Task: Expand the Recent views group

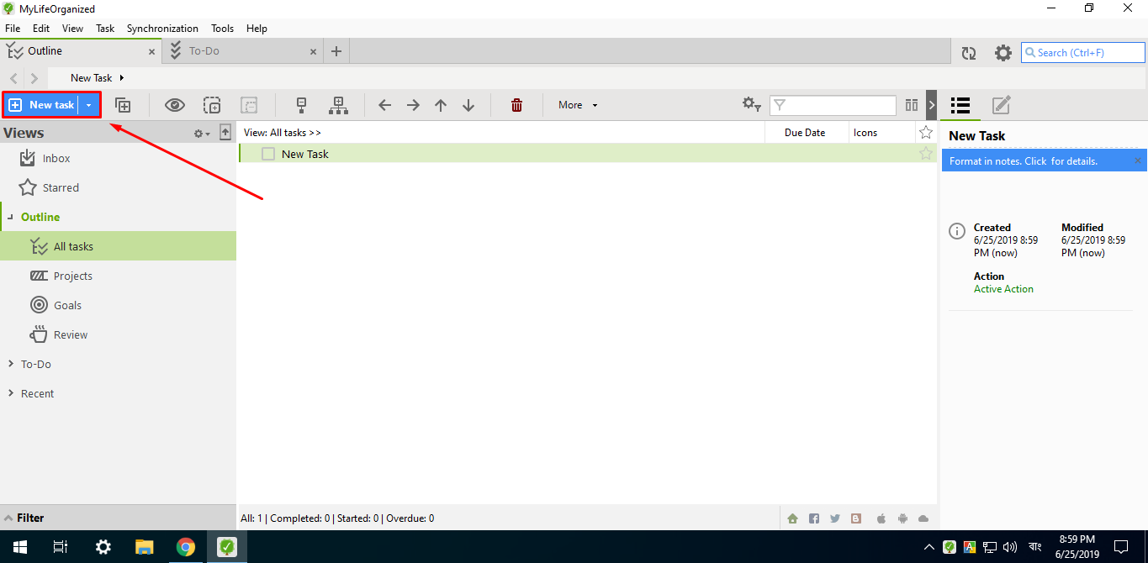Action: coord(10,393)
